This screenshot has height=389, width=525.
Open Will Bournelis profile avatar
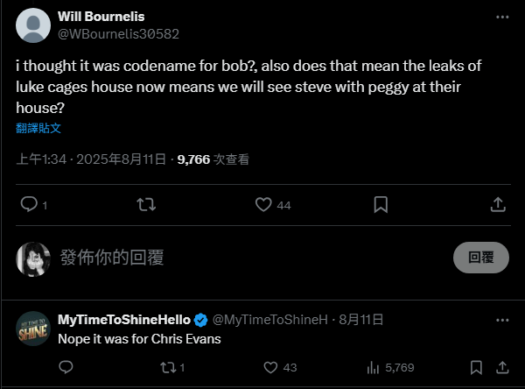[x=33, y=25]
